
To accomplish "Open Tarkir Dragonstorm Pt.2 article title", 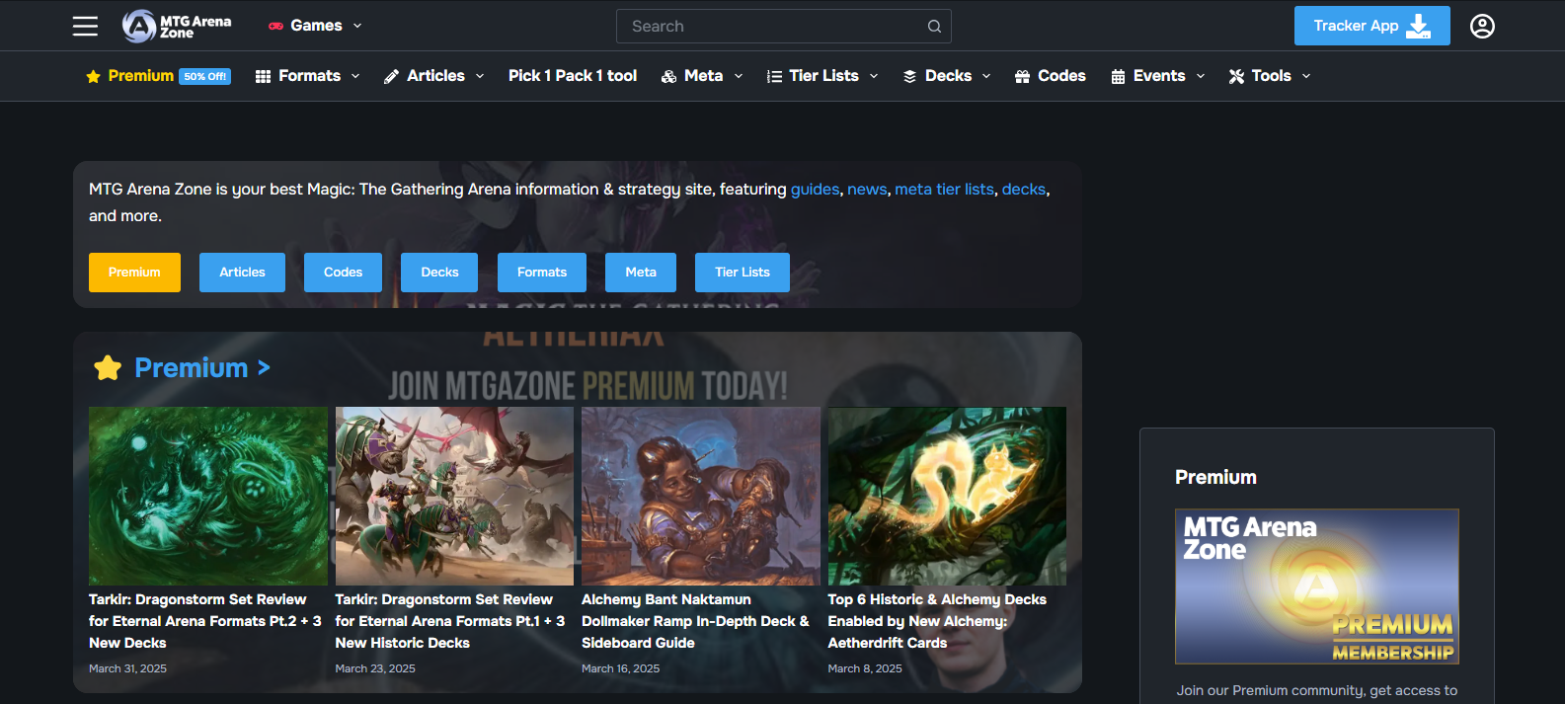I will pos(204,621).
